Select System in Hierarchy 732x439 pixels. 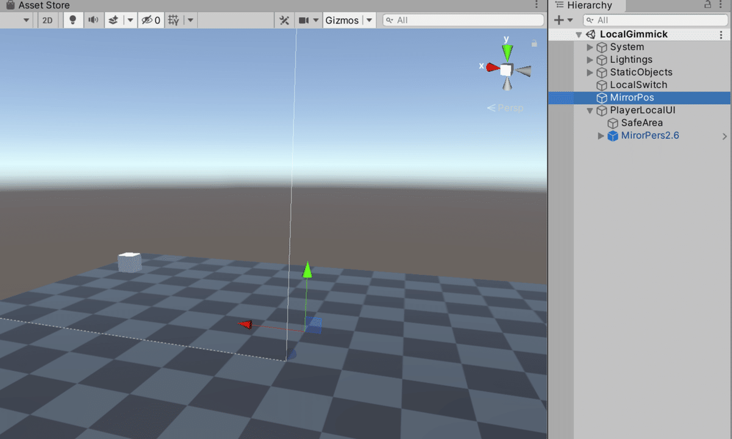click(626, 47)
